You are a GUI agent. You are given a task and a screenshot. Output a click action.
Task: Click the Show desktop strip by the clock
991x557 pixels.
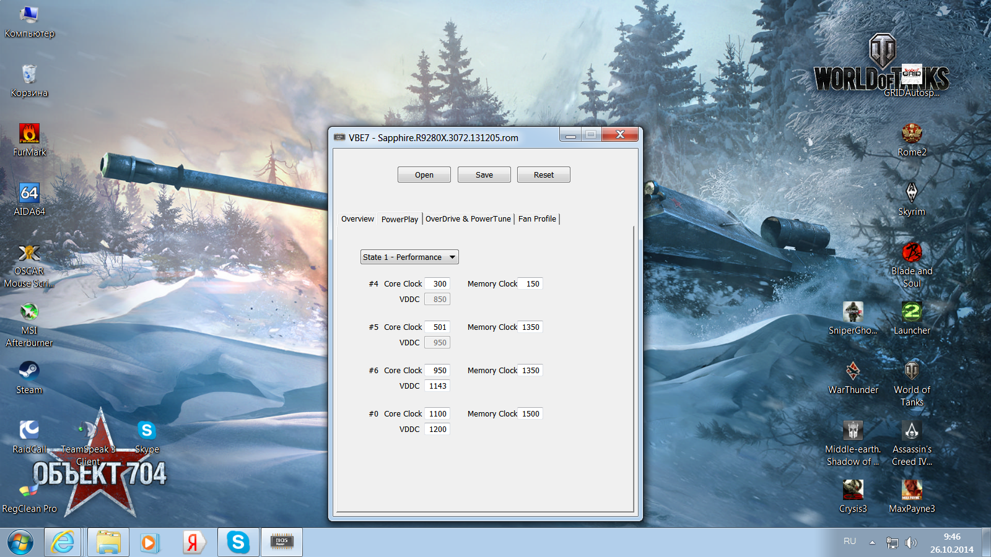click(986, 543)
